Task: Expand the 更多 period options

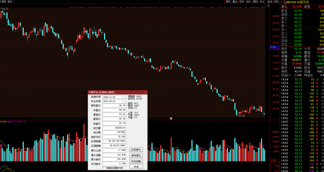Action: point(11,1)
